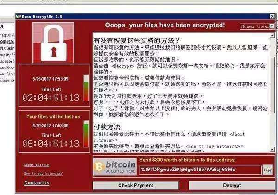Click the second Time Left countdown 06:04:51:13
This screenshot has height=195, width=278.
pyautogui.click(x=51, y=144)
